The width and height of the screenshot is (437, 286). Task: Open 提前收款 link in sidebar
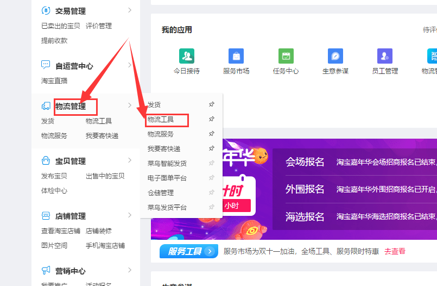click(54, 41)
